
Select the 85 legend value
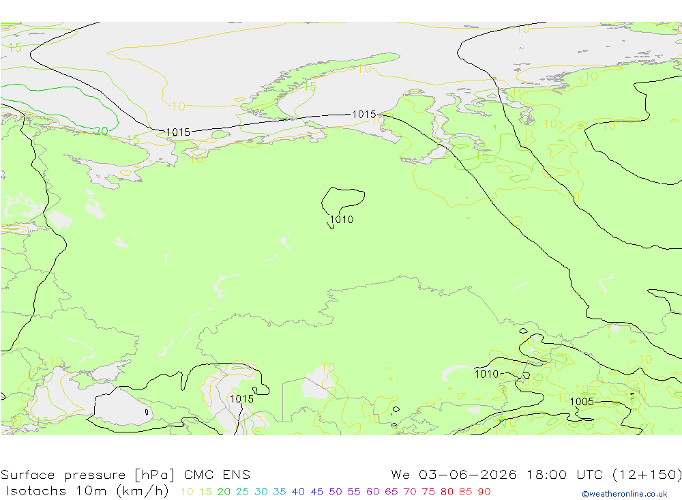(465, 492)
